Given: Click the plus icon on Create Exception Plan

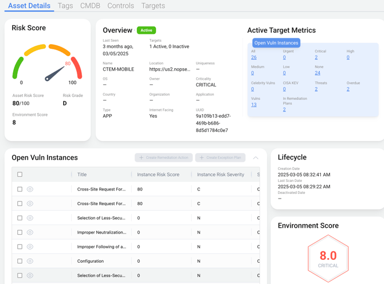Looking at the screenshot, I should [x=202, y=158].
